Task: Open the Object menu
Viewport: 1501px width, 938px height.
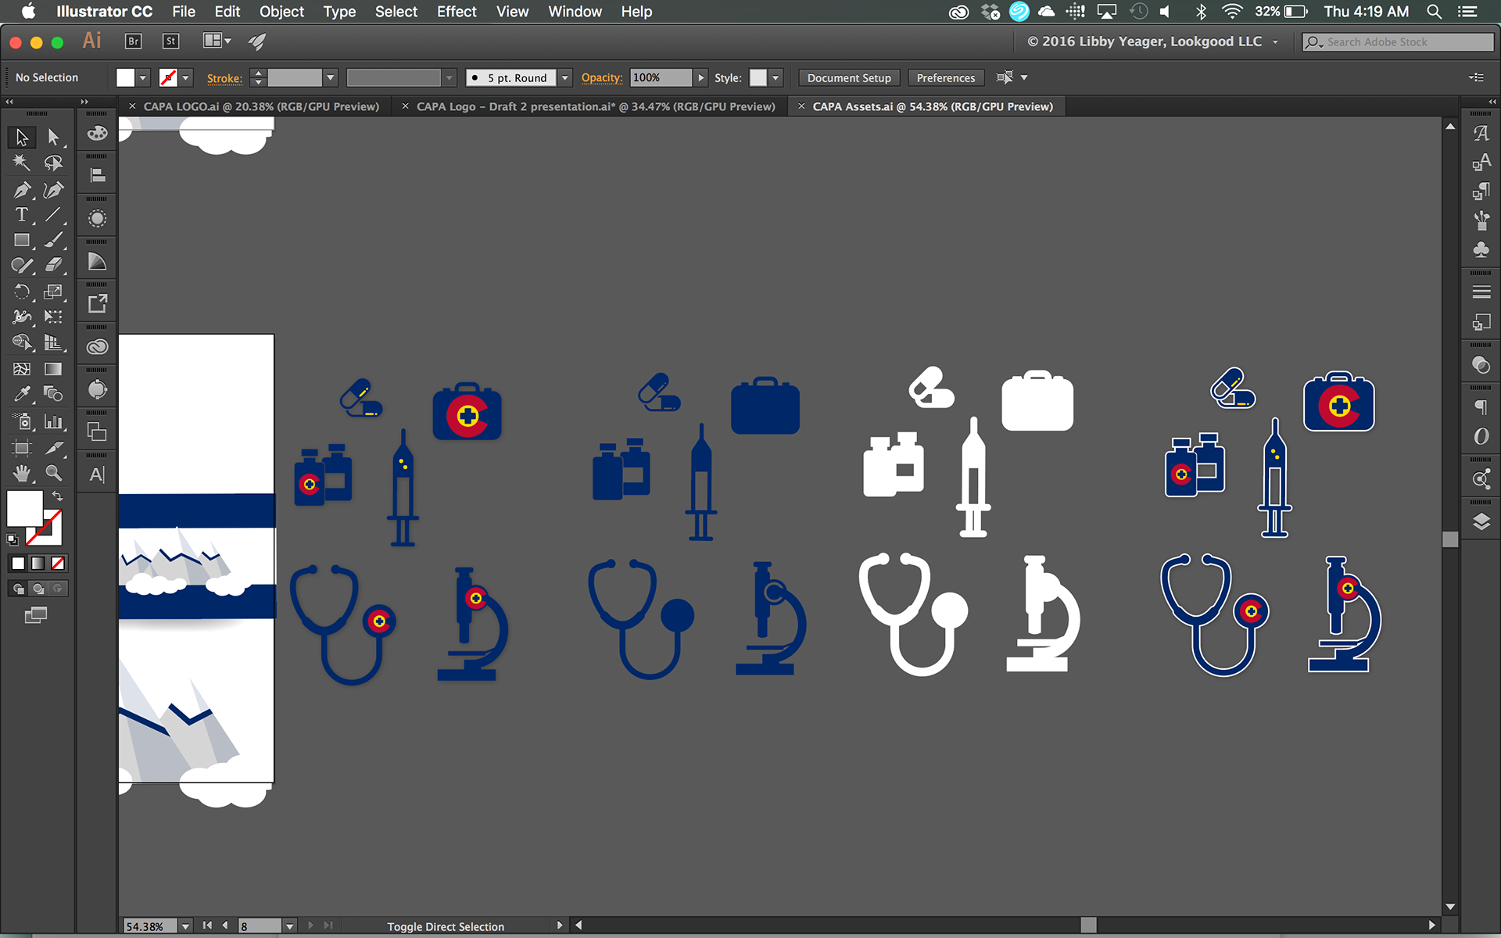Action: tap(281, 12)
